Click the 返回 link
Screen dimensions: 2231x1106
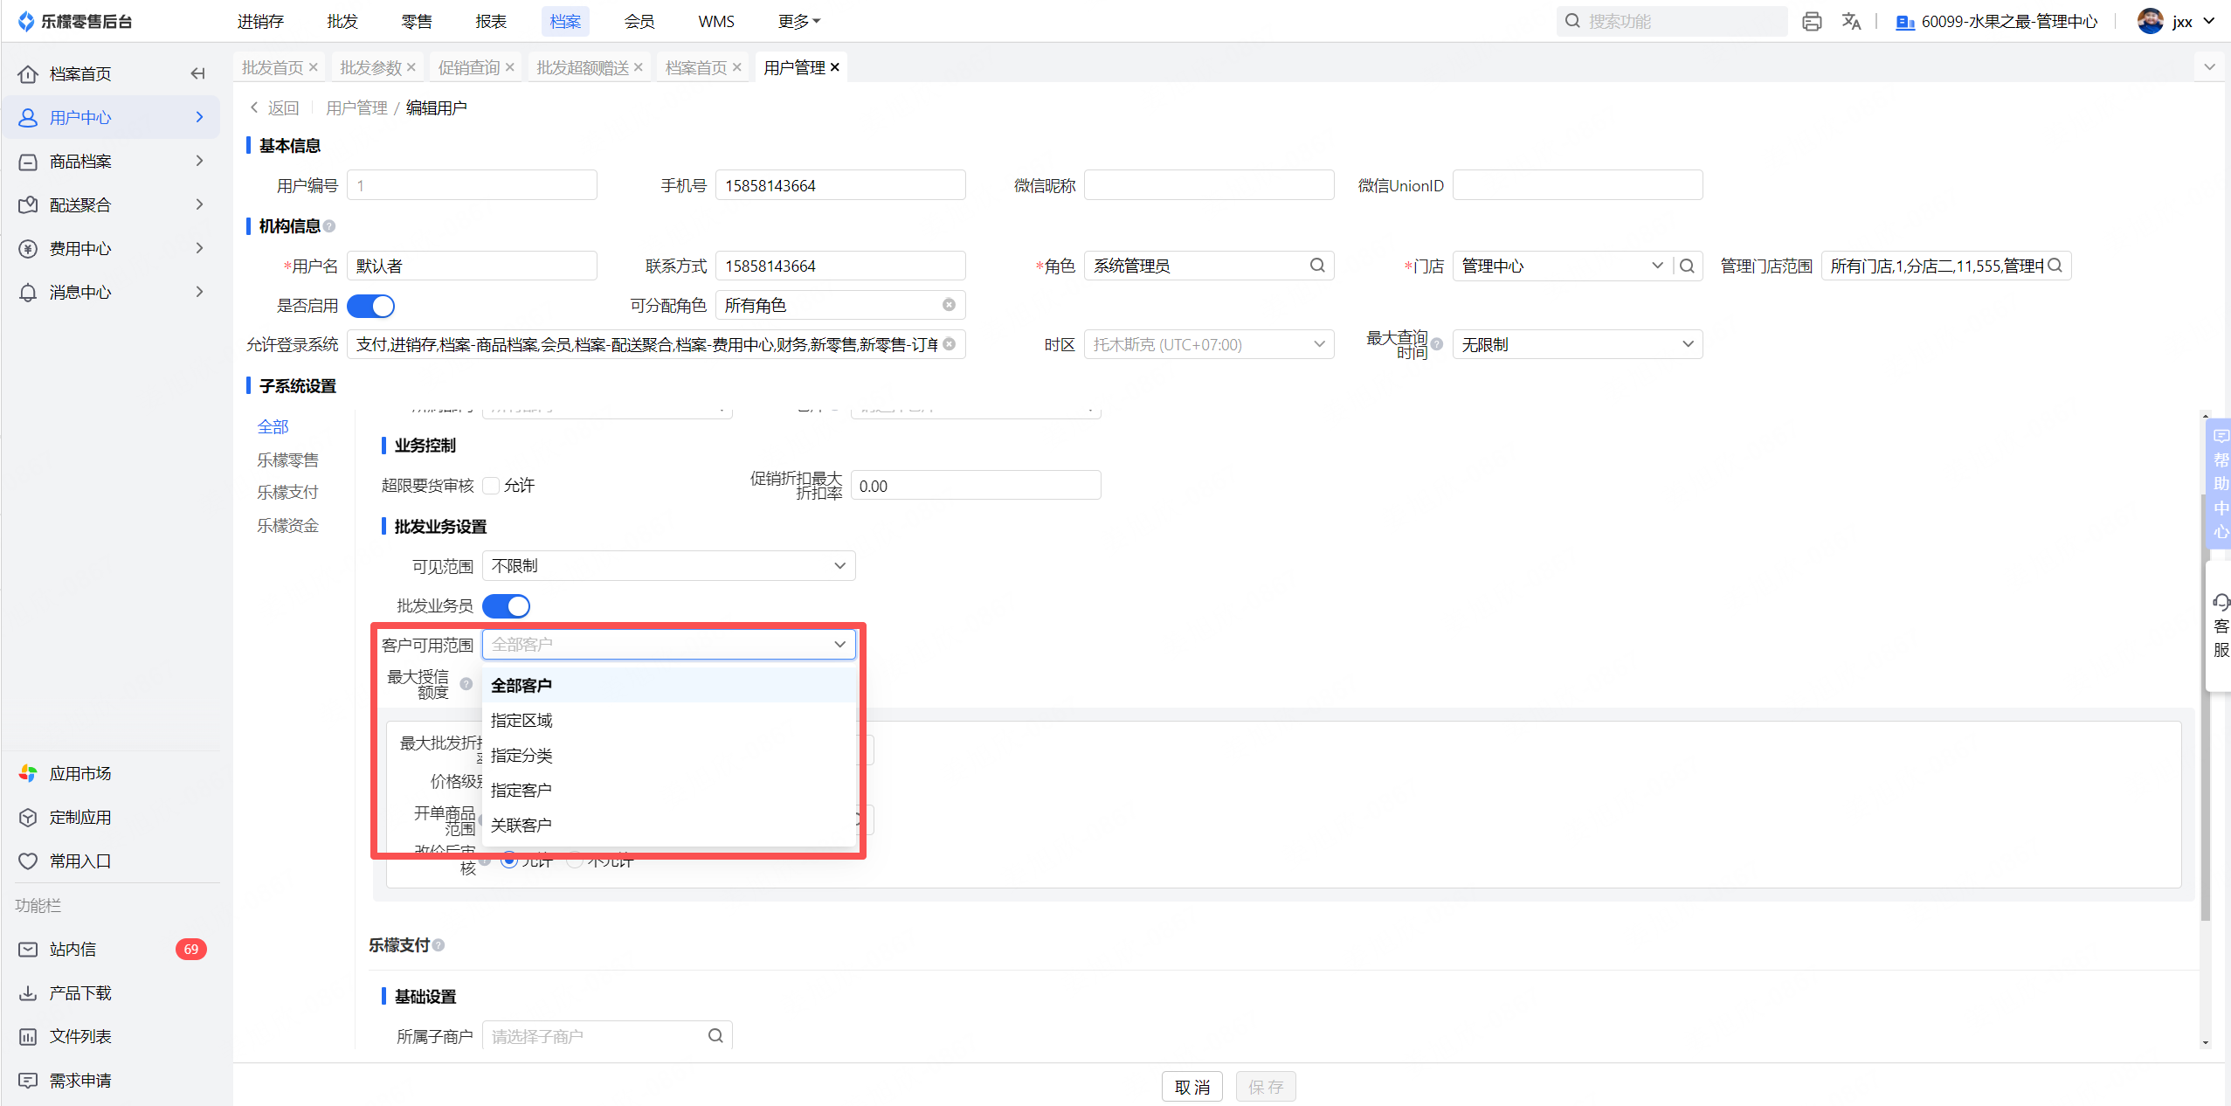[x=283, y=108]
